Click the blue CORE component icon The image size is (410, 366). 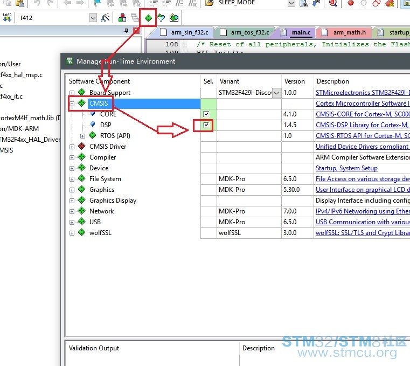pos(93,114)
